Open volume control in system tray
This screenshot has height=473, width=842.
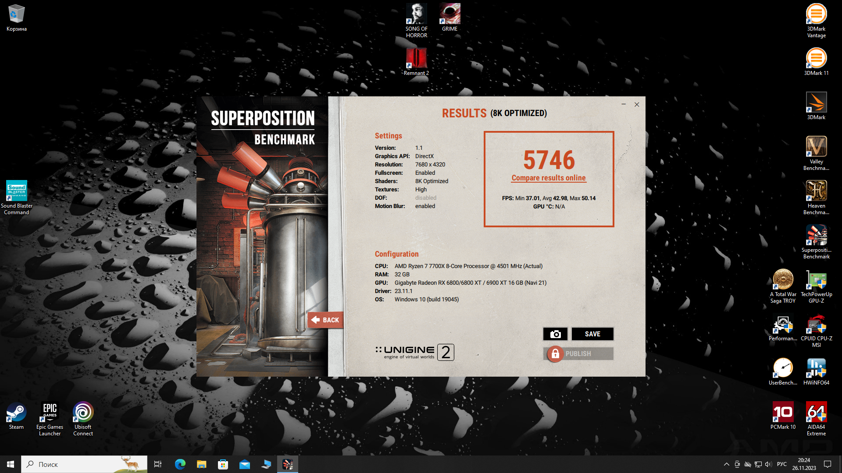pos(768,464)
